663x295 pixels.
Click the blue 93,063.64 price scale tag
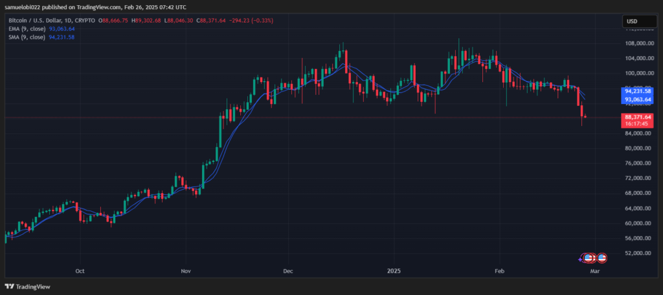(x=637, y=99)
